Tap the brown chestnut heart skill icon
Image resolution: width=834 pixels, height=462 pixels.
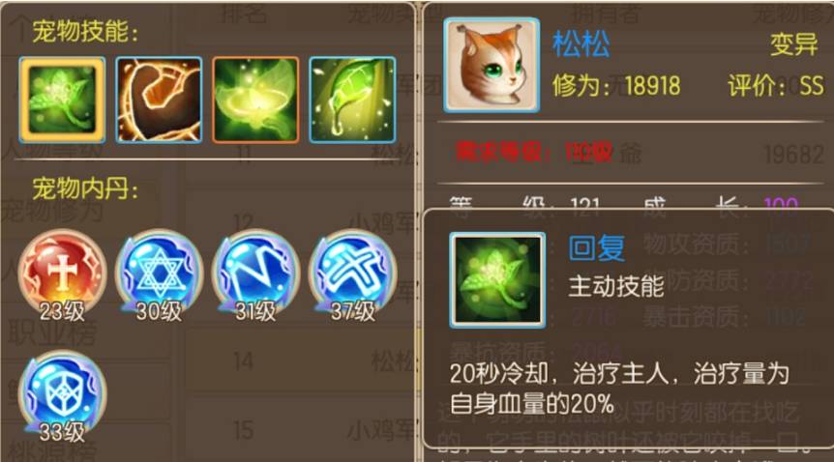pyautogui.click(x=159, y=100)
